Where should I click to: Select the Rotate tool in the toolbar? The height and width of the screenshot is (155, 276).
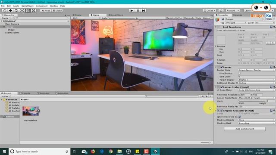pyautogui.click(x=16, y=10)
